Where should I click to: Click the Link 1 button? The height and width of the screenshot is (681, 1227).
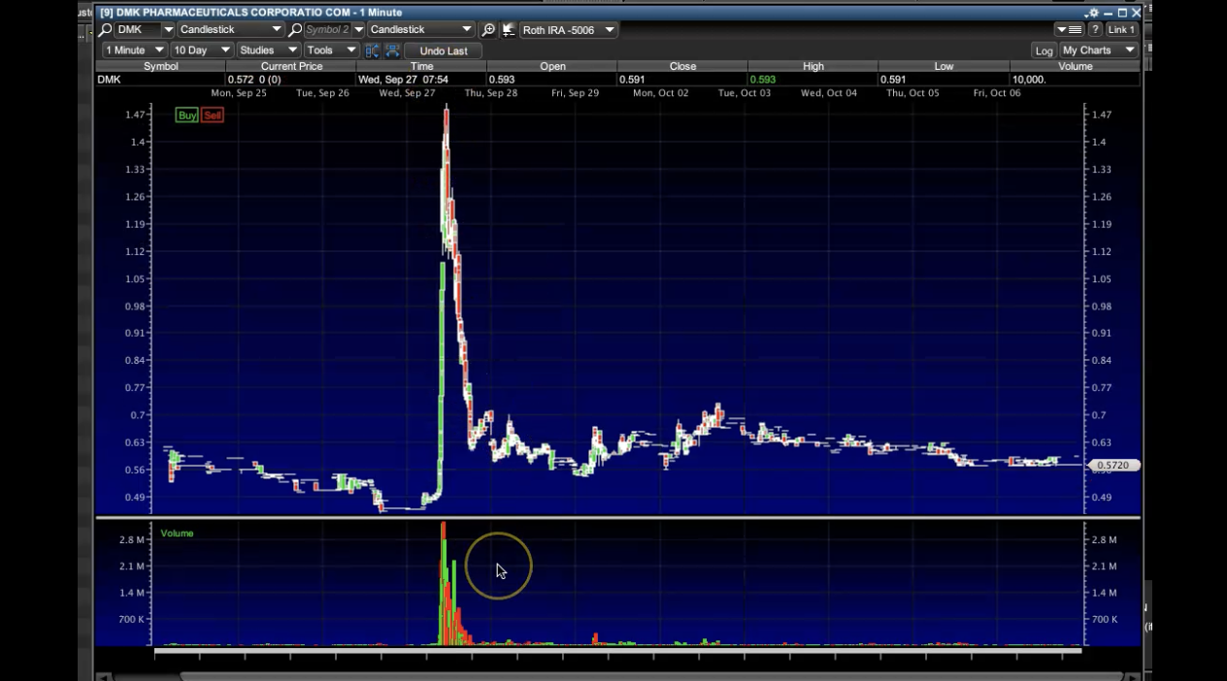pos(1121,30)
